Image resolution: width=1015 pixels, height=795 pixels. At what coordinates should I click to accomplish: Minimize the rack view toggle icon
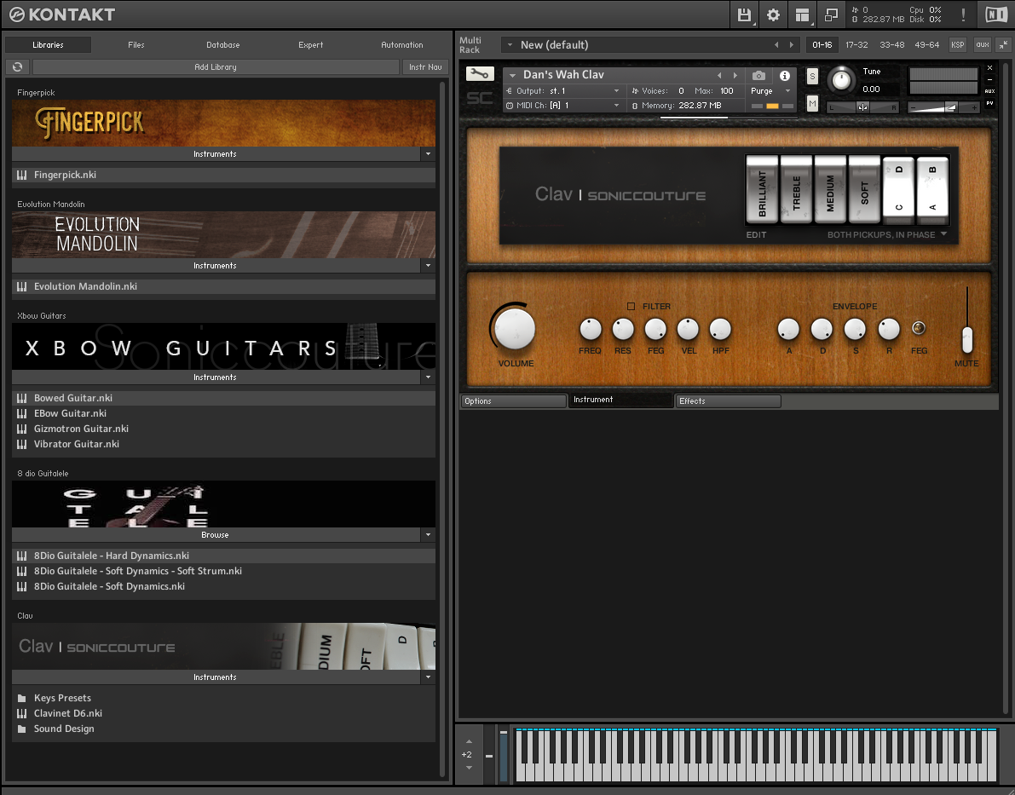point(1003,44)
